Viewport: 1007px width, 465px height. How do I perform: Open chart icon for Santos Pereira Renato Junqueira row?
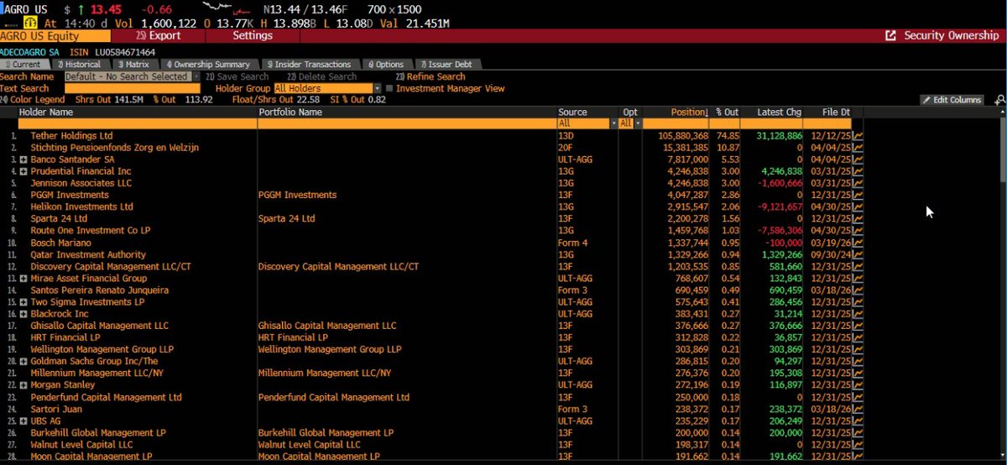tap(858, 290)
